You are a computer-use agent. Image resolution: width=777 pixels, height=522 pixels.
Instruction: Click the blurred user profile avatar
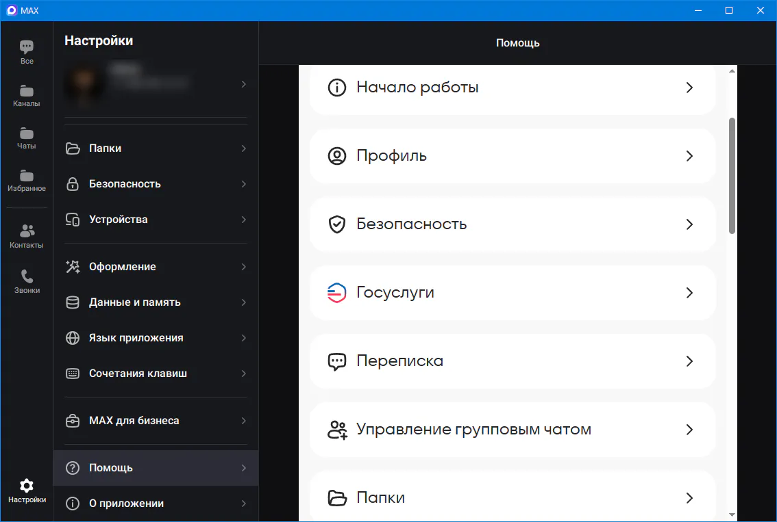click(84, 83)
